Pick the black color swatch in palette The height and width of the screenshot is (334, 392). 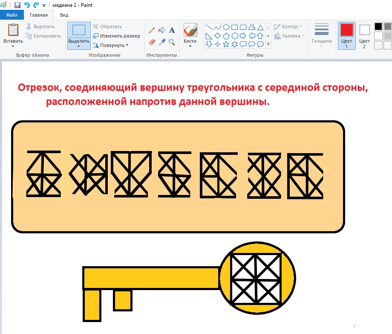pyautogui.click(x=378, y=26)
